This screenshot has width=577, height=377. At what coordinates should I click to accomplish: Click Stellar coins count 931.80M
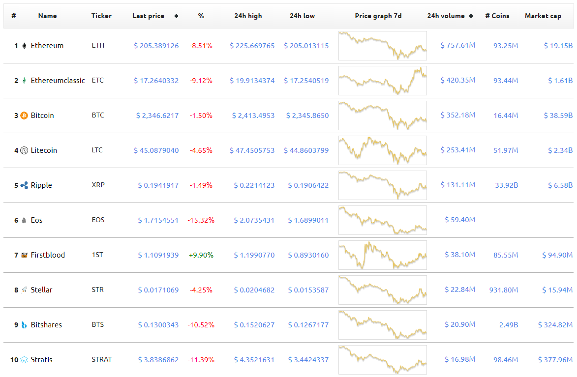tap(503, 290)
